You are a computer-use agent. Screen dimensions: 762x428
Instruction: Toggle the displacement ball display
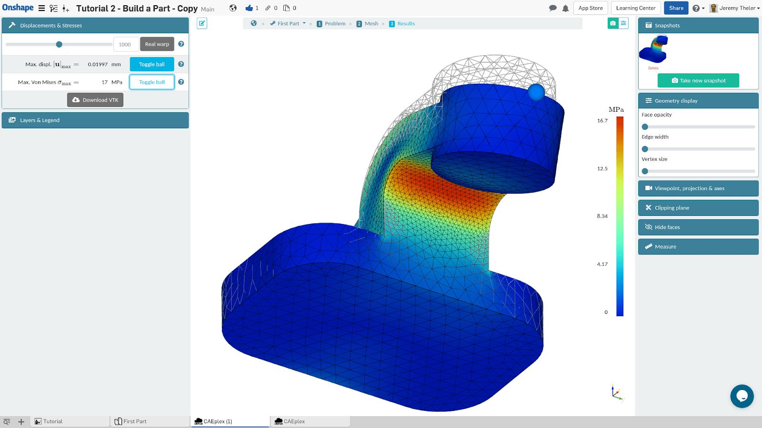151,64
